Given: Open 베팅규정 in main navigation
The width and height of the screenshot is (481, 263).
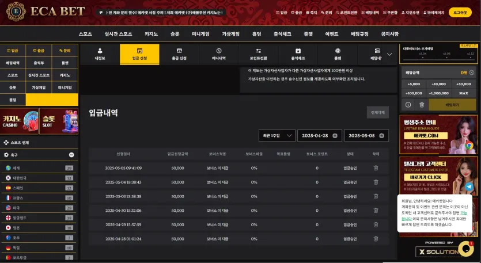Looking at the screenshot, I should 359,34.
